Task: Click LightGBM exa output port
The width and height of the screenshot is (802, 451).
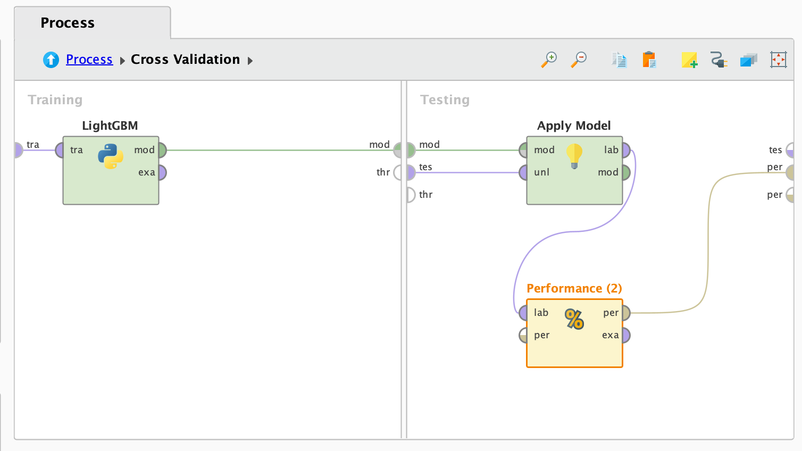Action: pyautogui.click(x=162, y=172)
